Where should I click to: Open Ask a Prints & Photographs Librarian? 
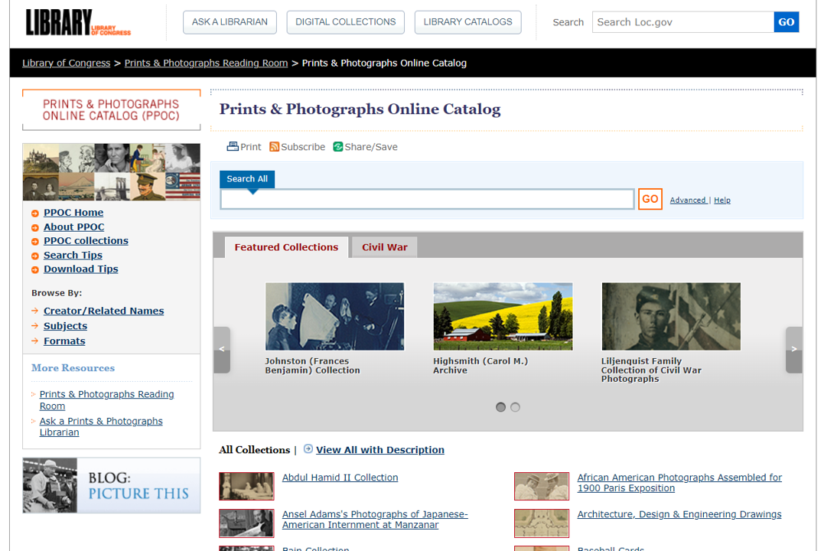point(101,426)
